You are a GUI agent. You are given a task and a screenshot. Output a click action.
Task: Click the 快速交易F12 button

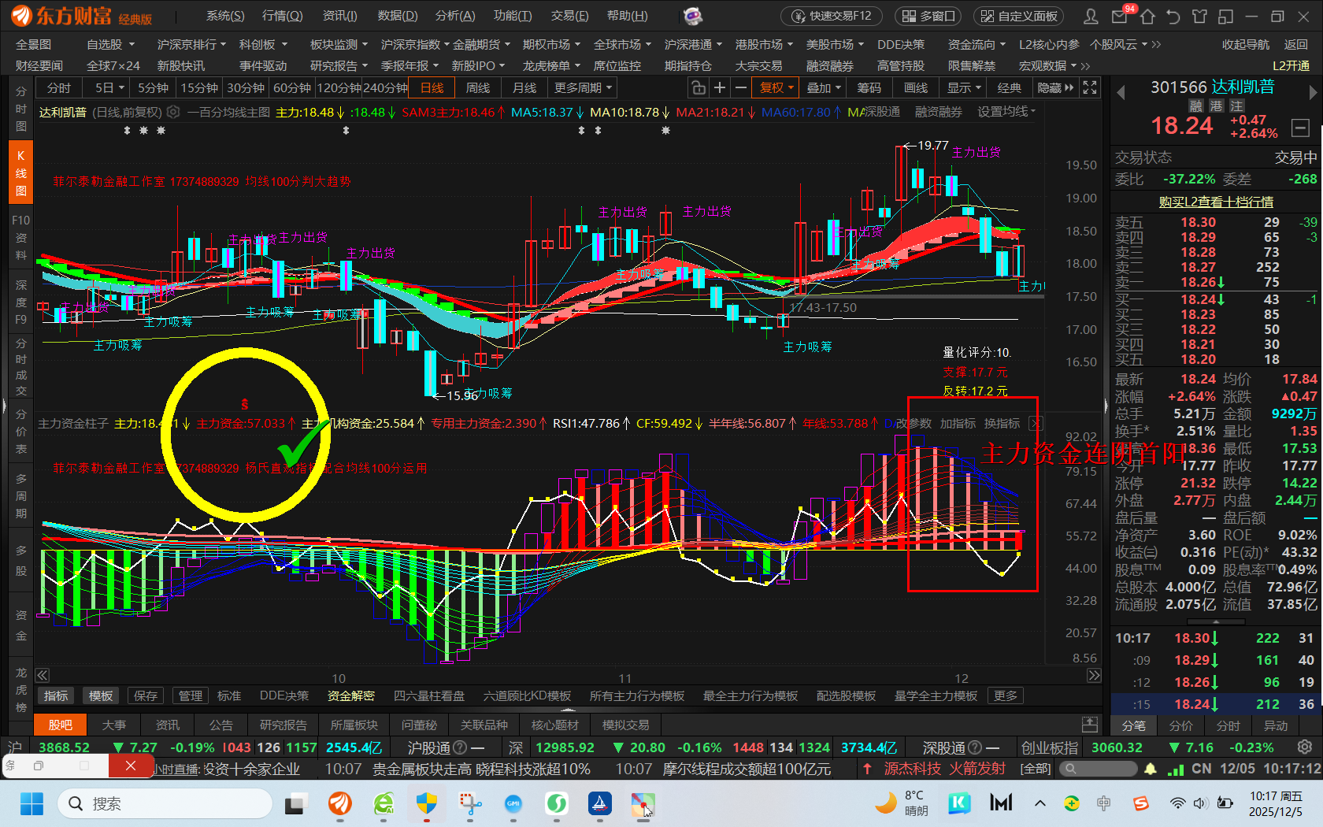(832, 16)
